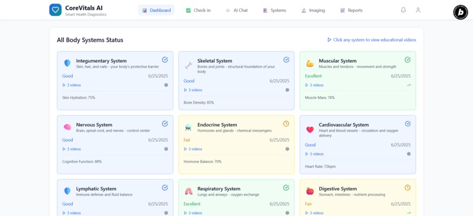Select the Respiratory System card title
Viewport: 473px width, 216px height.
click(219, 188)
